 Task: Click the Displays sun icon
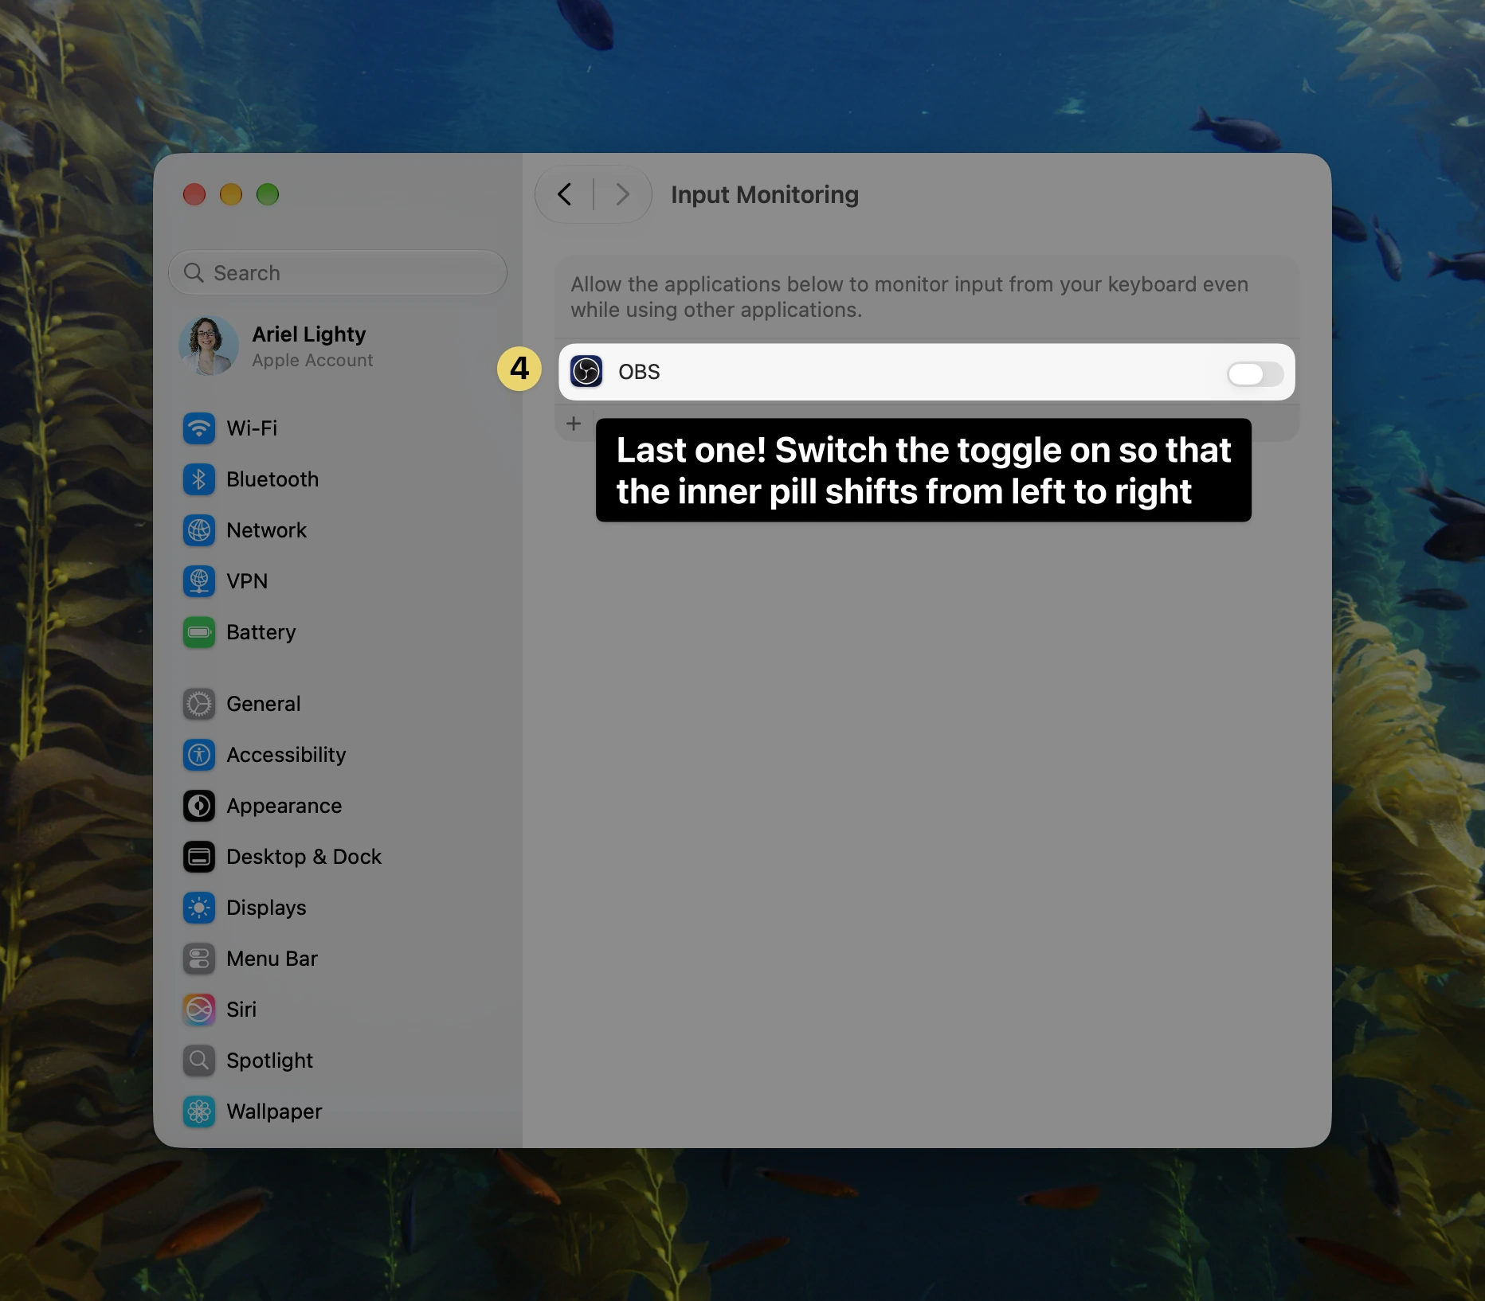pos(199,908)
